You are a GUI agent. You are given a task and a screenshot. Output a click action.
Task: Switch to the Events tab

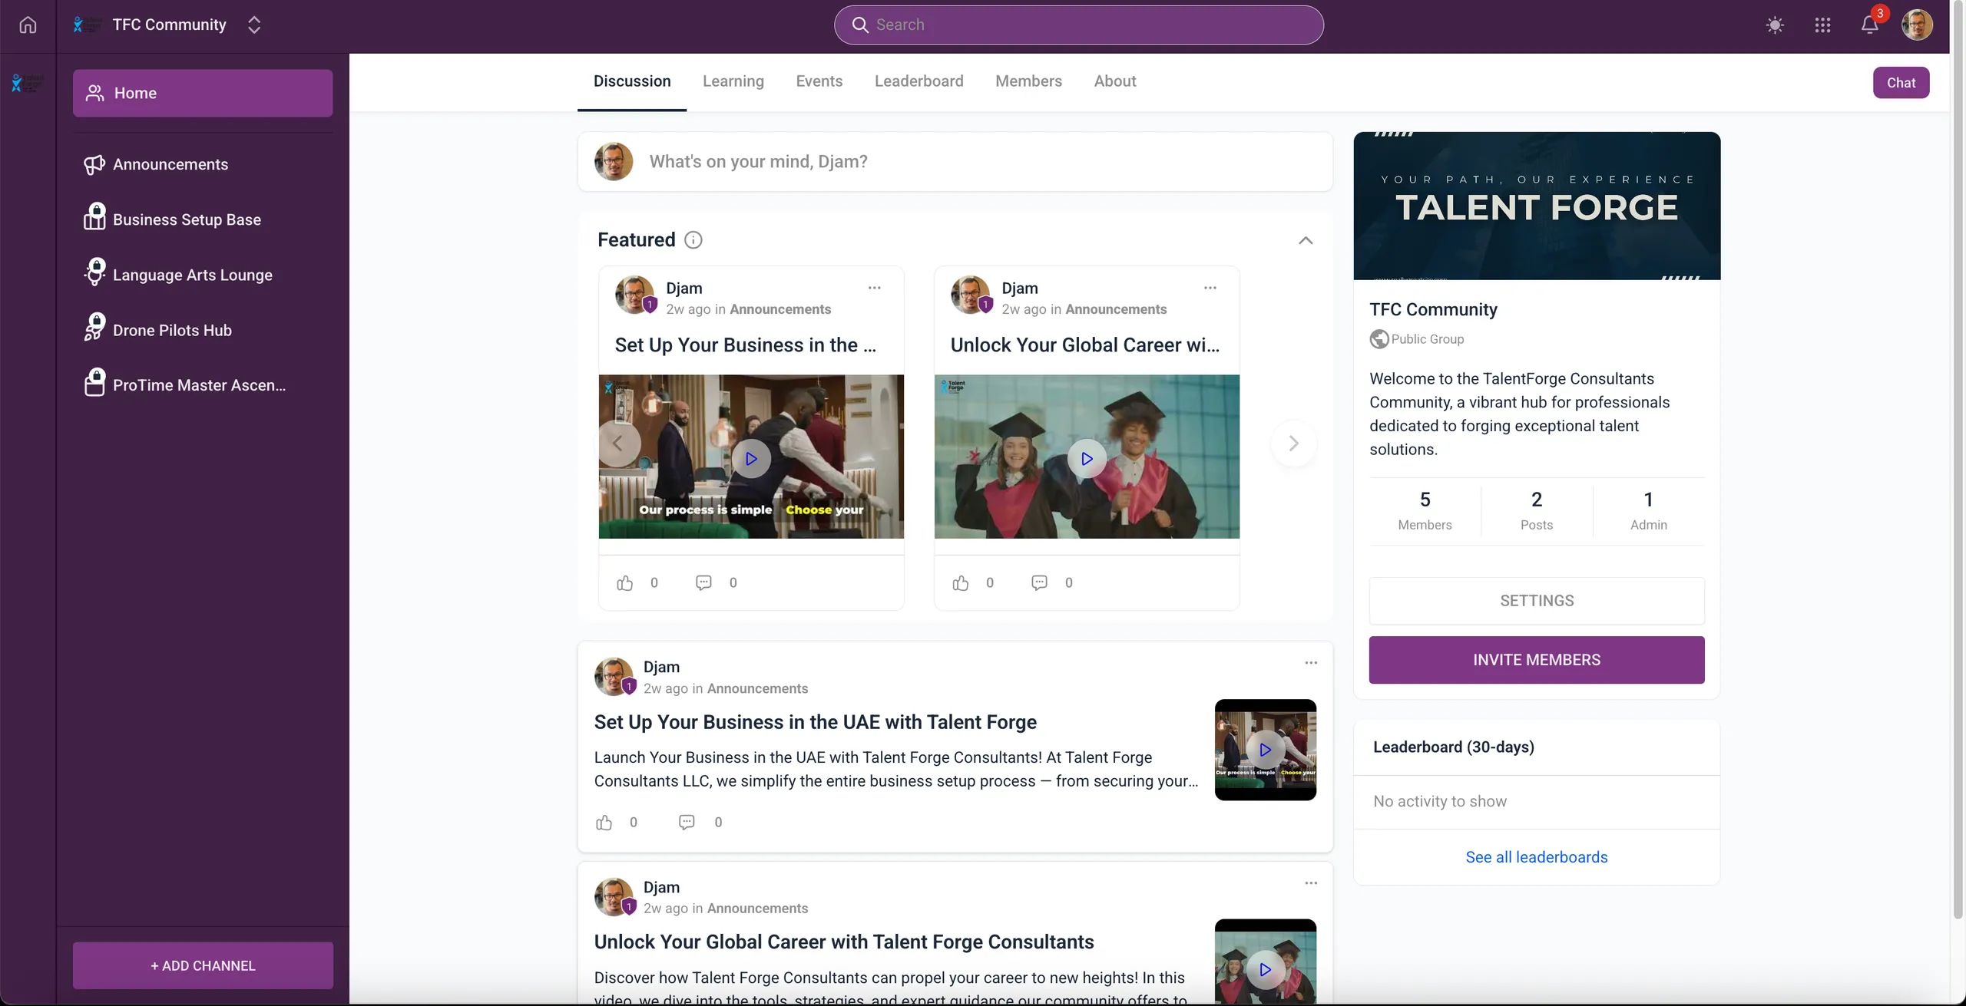coord(819,81)
